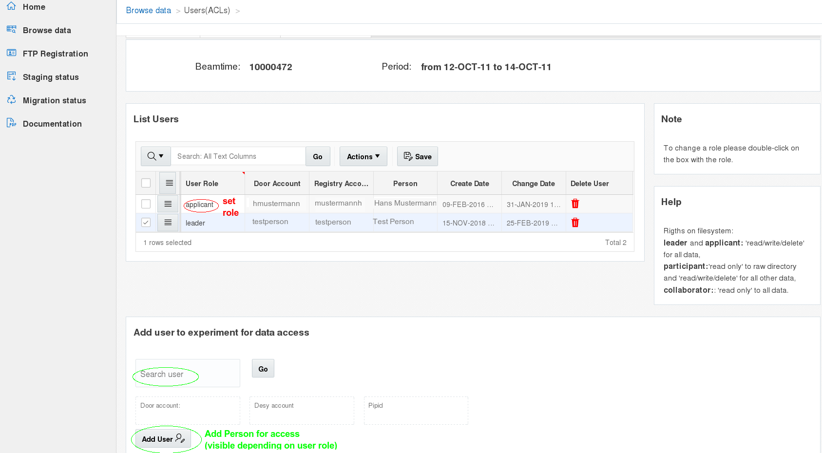
Task: Uncheck the testperson row checkbox
Action: 146,223
